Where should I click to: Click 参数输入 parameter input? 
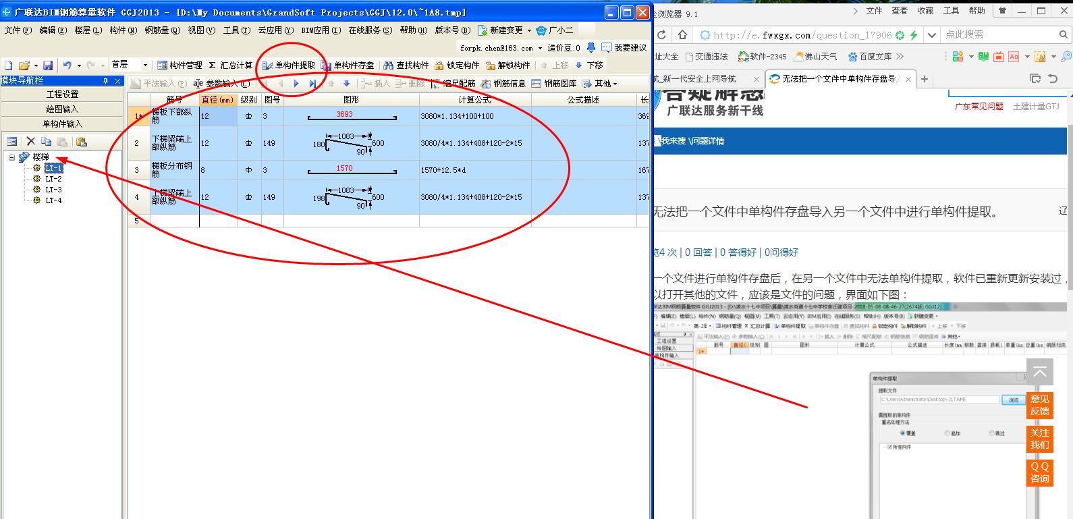coord(221,84)
